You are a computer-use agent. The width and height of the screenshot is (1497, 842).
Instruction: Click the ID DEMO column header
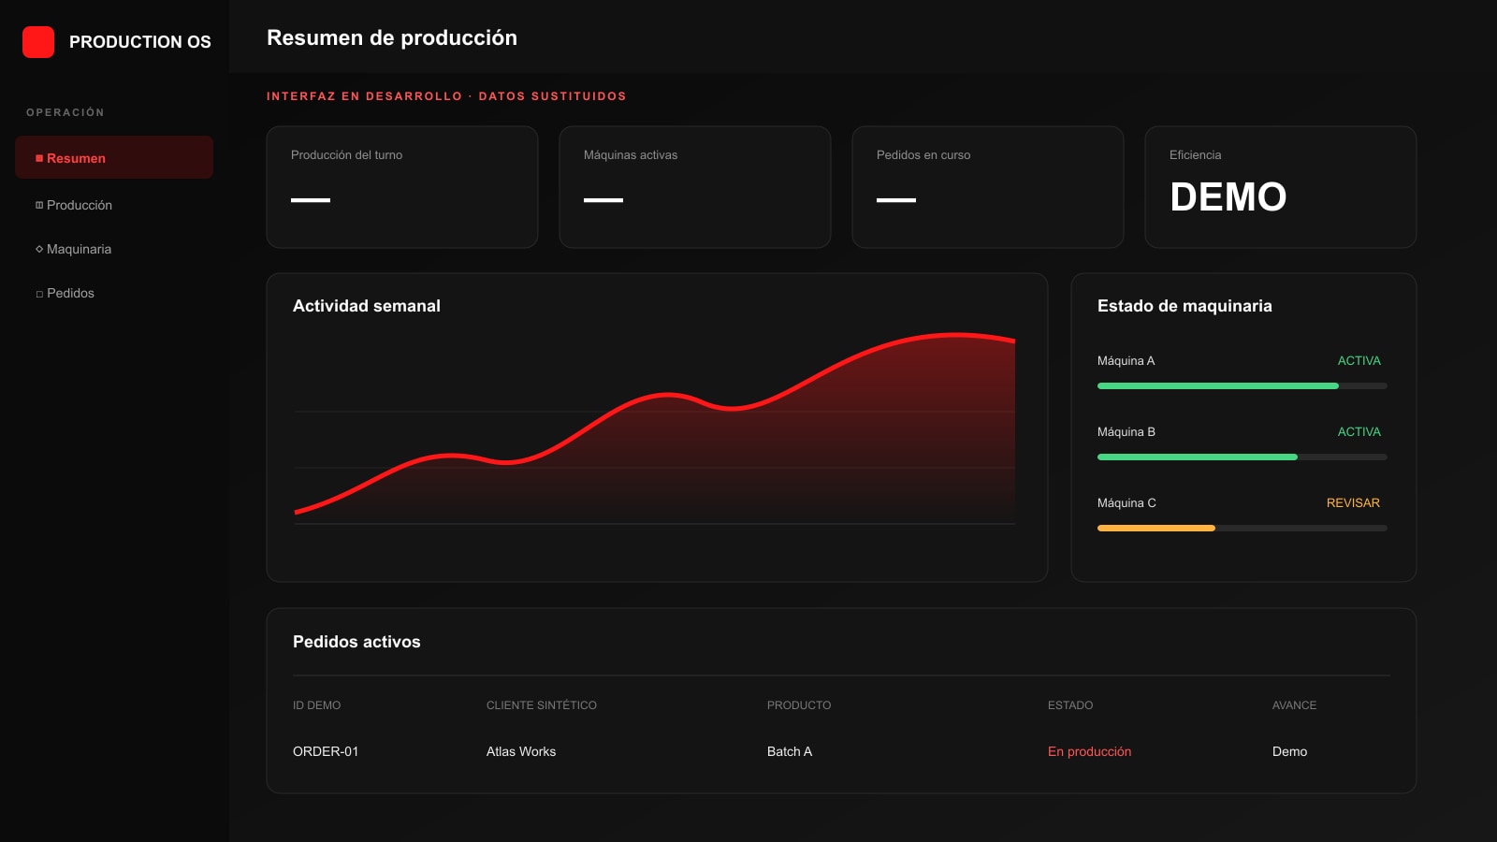[x=316, y=705]
